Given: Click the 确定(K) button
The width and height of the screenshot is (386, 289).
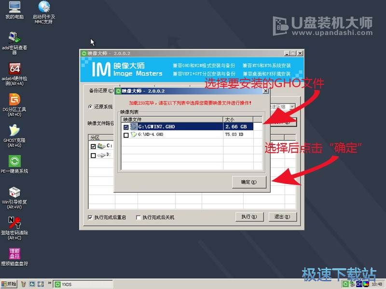Looking at the screenshot, I should click(249, 182).
